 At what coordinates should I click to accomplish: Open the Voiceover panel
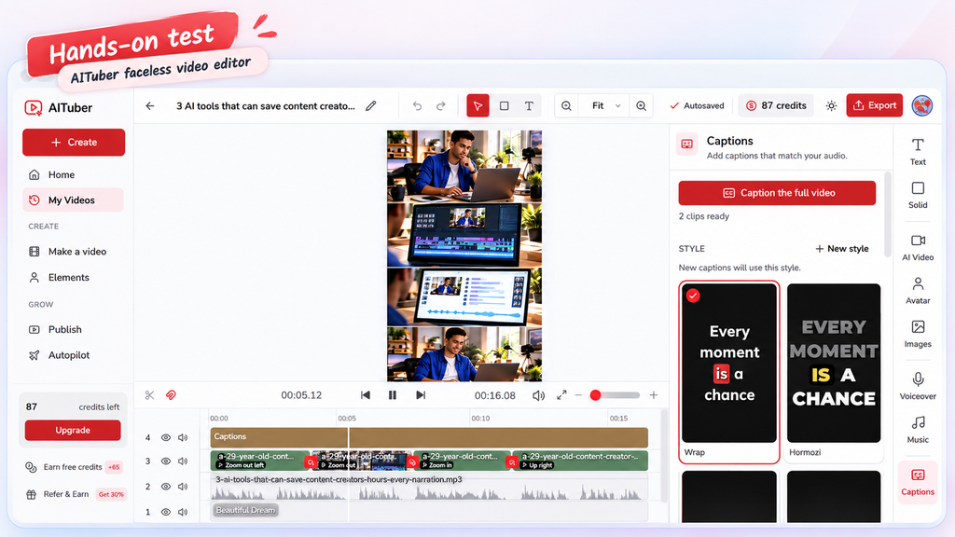click(x=918, y=386)
